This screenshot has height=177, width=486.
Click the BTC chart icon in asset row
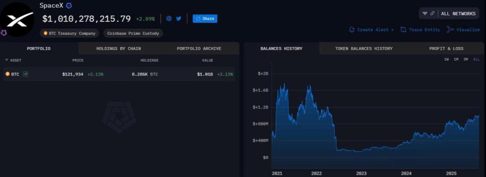(25, 74)
